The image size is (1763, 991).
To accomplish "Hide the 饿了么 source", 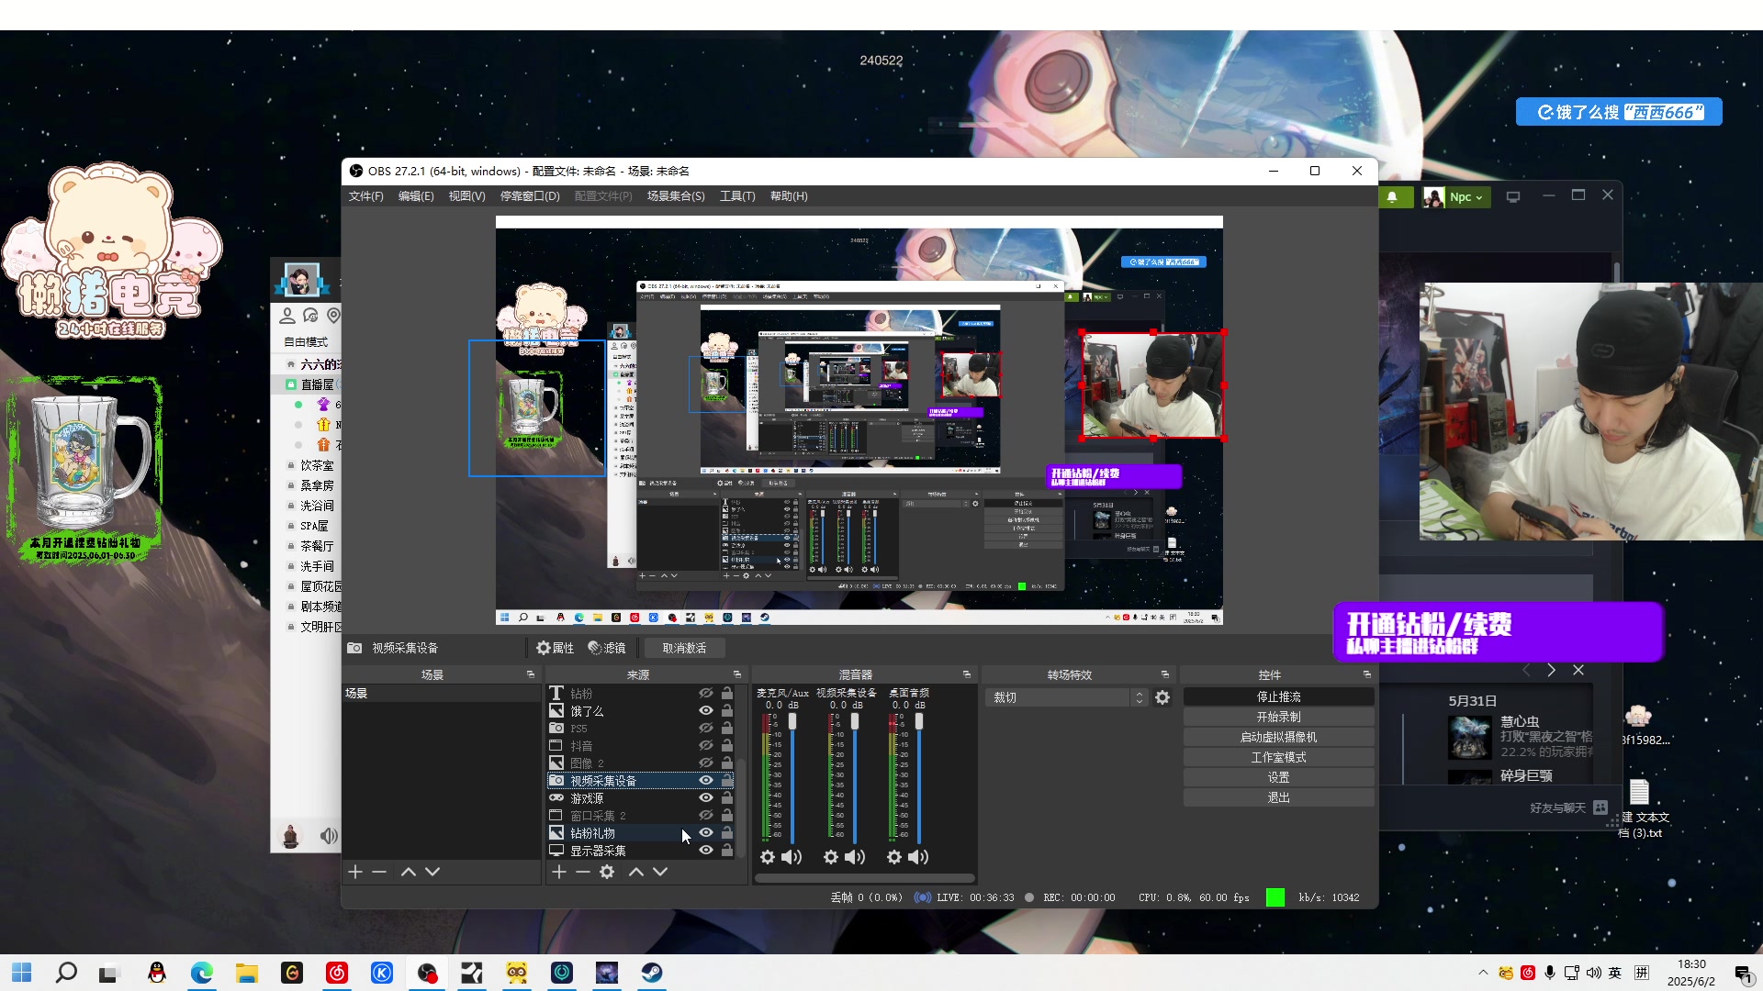I will (x=706, y=711).
